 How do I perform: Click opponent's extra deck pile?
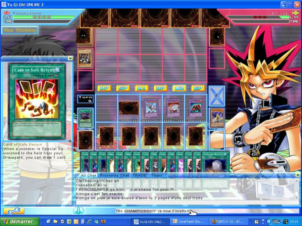[x=217, y=37]
